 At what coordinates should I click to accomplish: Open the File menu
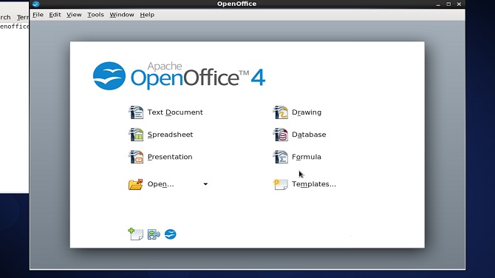click(38, 15)
